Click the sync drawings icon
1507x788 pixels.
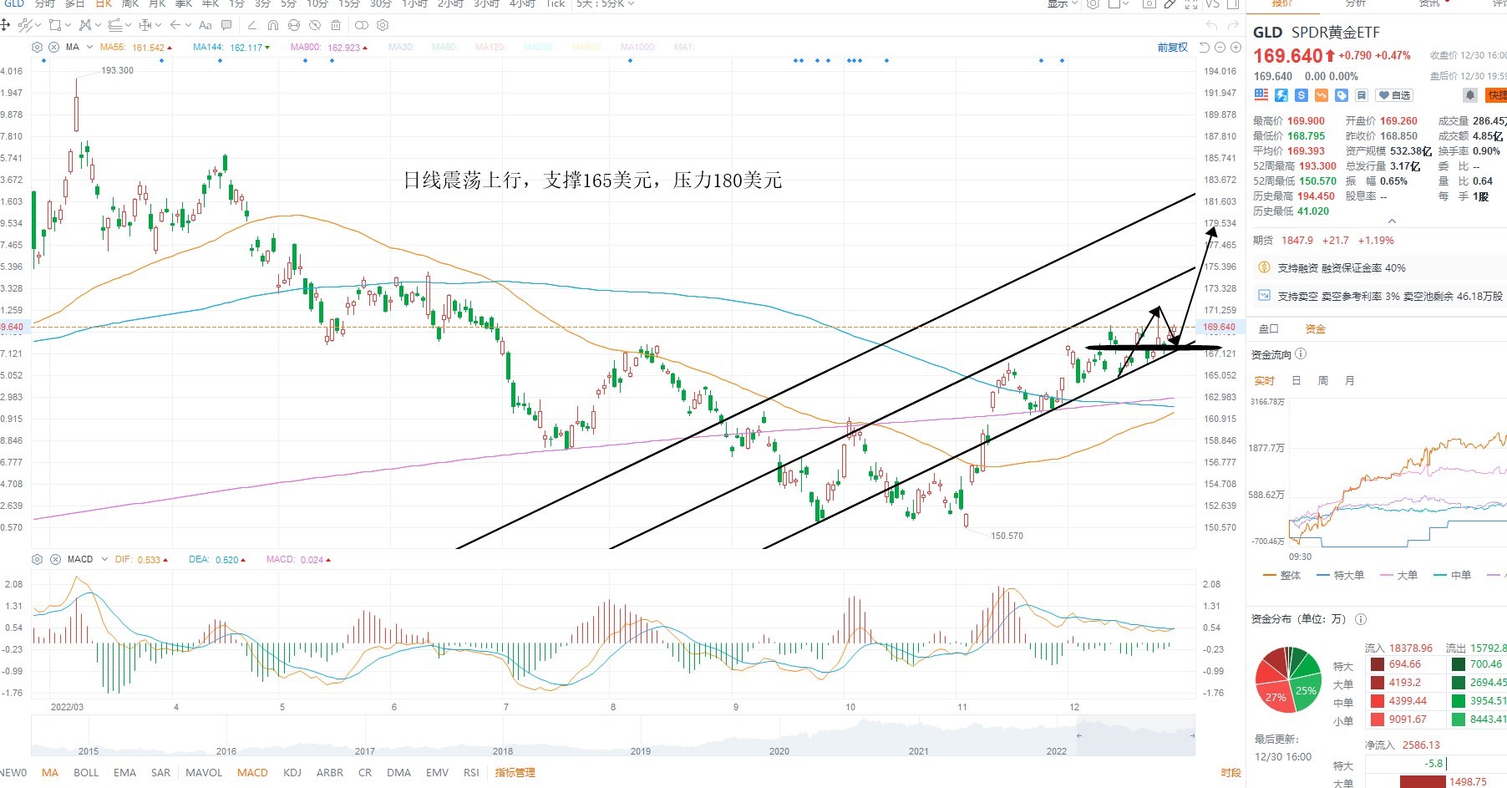[294, 25]
